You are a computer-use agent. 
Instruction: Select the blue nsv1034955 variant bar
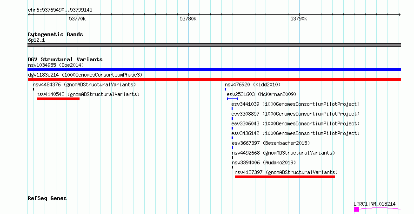(x=214, y=70)
